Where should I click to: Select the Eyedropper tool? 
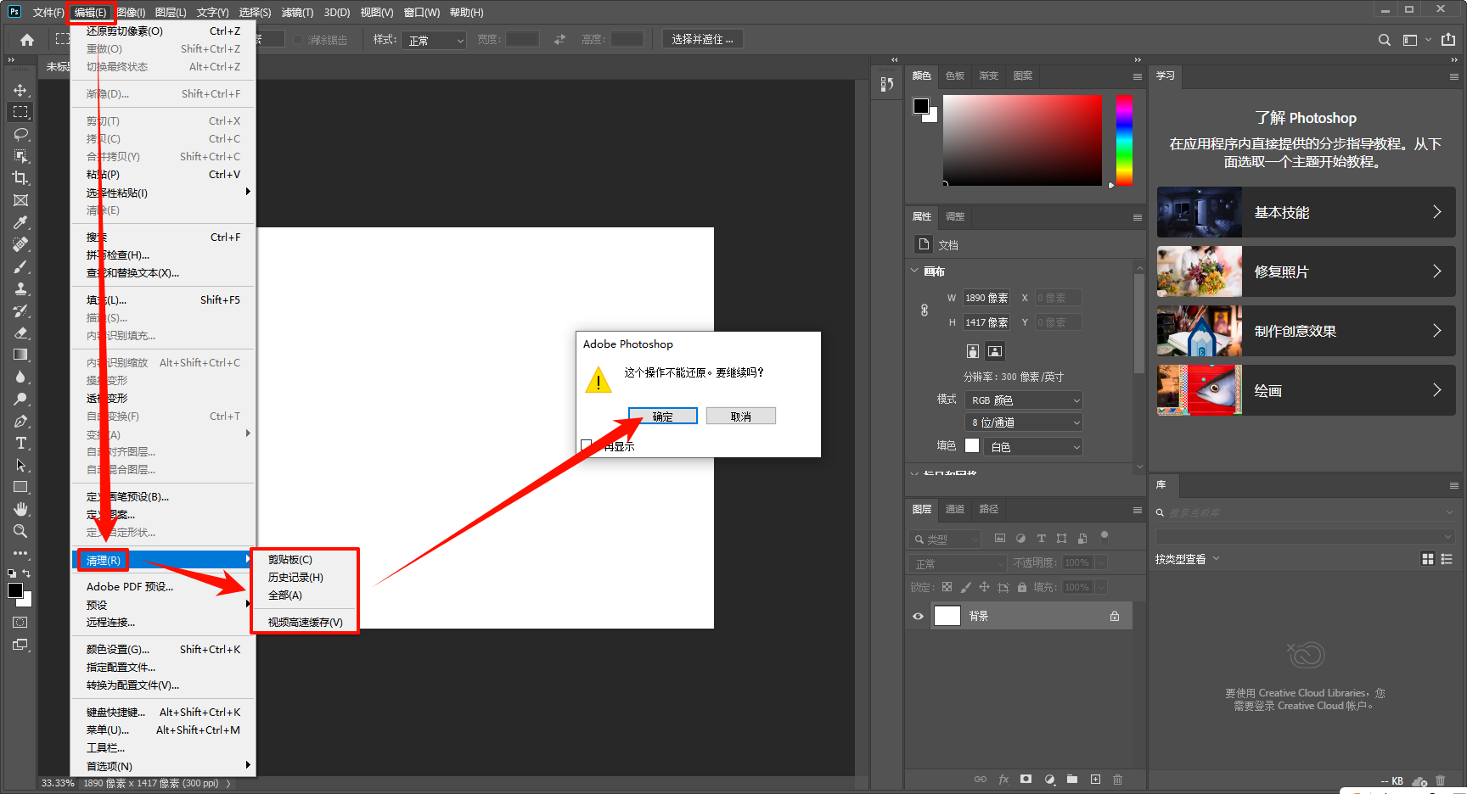coord(20,222)
